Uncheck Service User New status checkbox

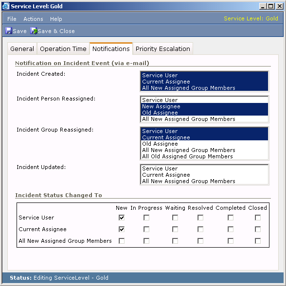click(x=122, y=218)
